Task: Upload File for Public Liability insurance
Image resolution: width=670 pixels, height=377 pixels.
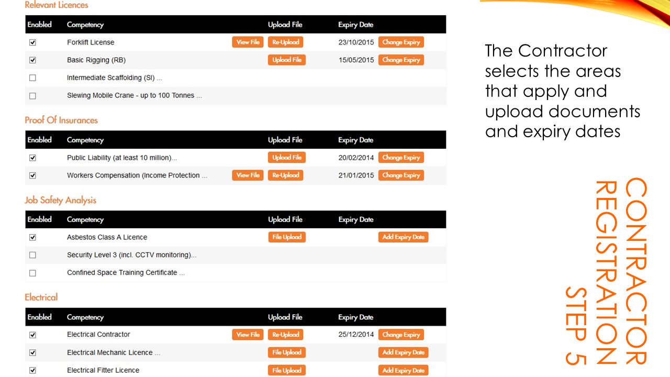Action: pyautogui.click(x=287, y=158)
